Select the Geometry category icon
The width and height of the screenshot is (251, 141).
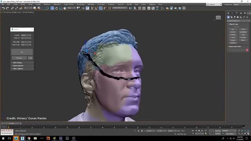[228, 17]
